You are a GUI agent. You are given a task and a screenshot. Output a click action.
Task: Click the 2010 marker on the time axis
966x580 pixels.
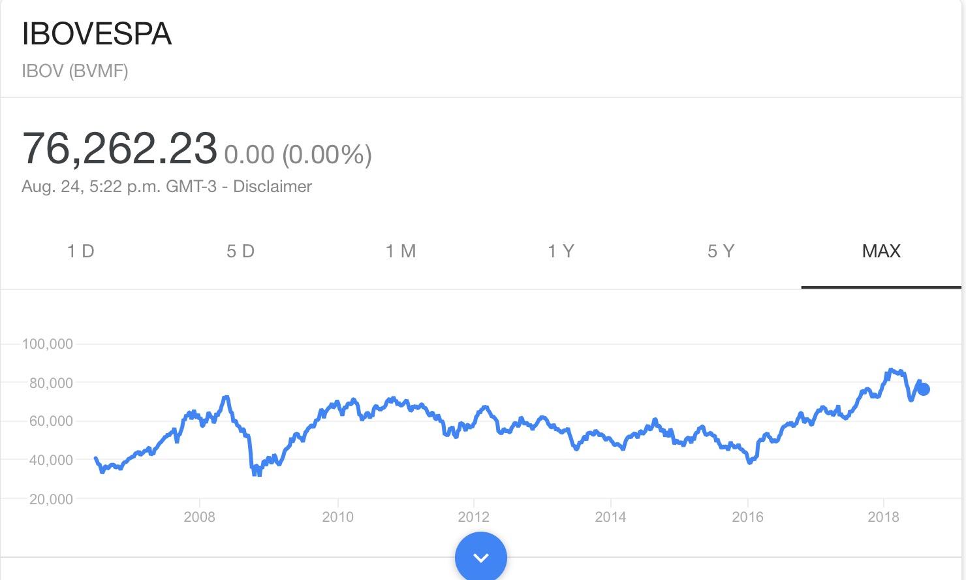[337, 517]
